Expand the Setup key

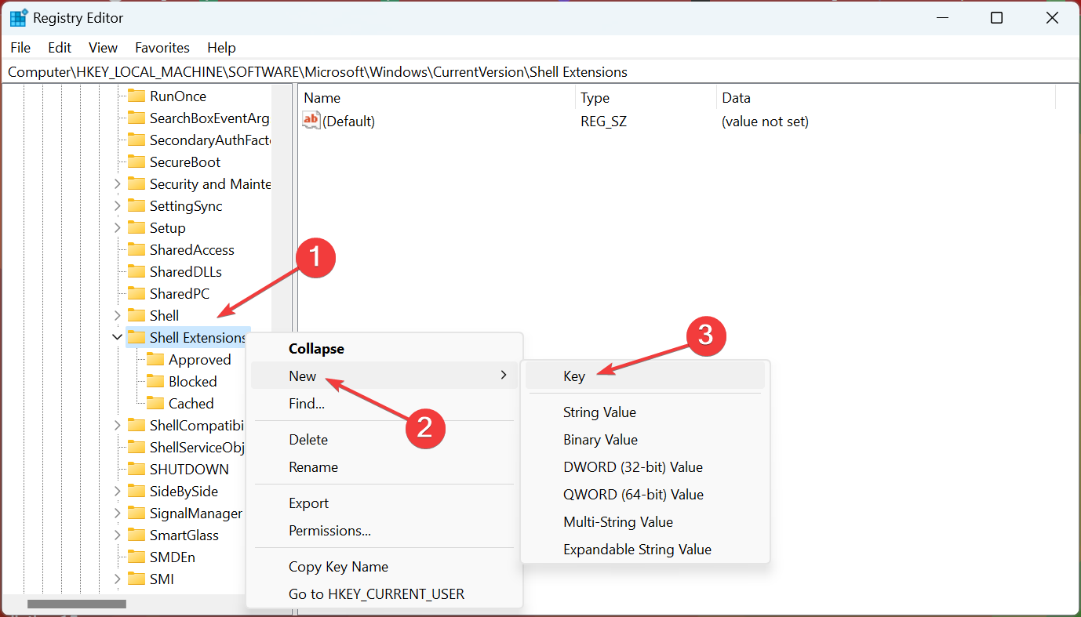pos(118,227)
